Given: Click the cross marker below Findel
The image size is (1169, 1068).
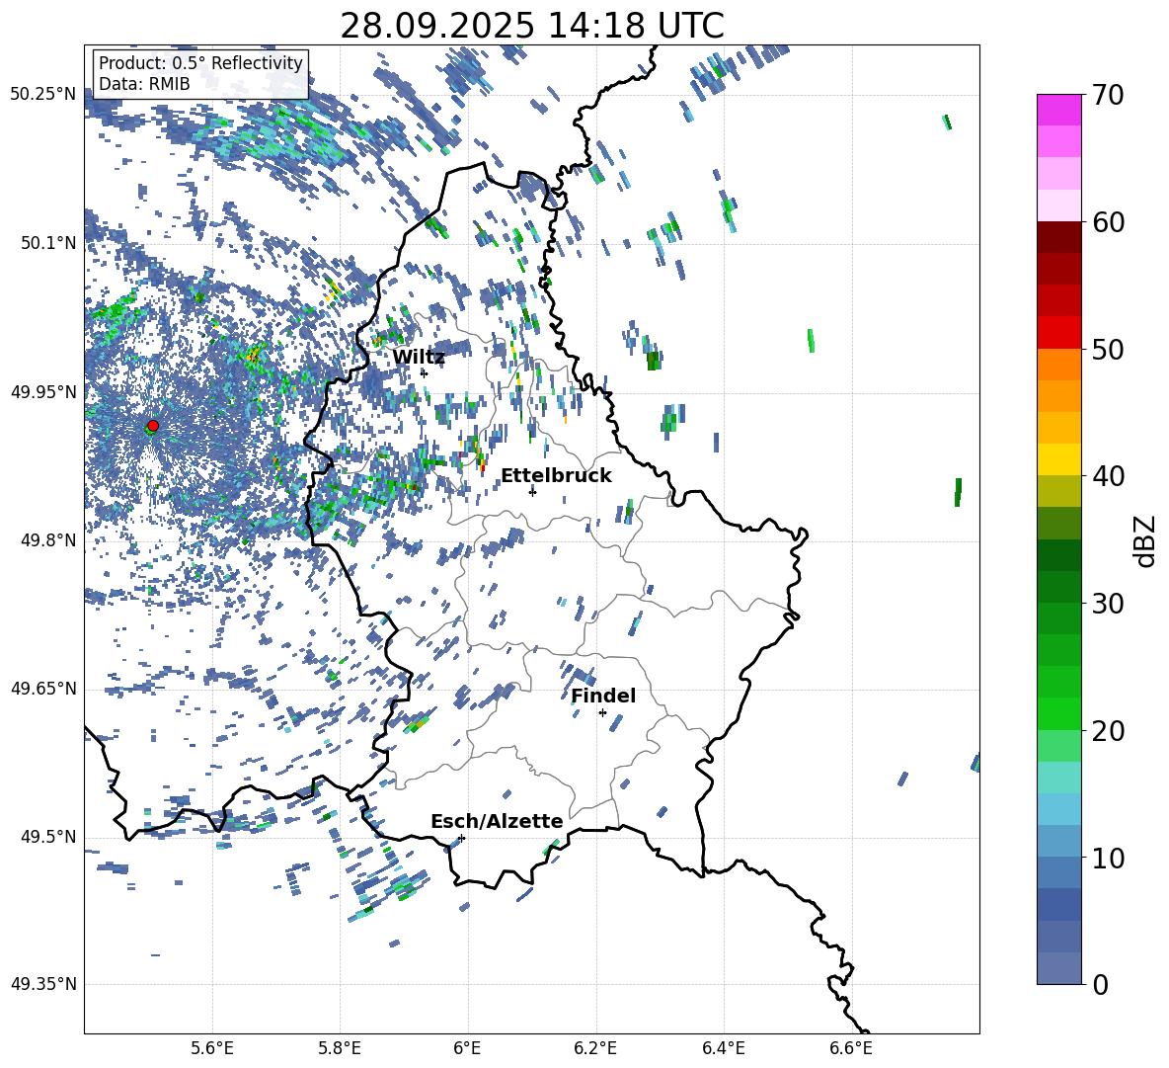Looking at the screenshot, I should (x=602, y=713).
